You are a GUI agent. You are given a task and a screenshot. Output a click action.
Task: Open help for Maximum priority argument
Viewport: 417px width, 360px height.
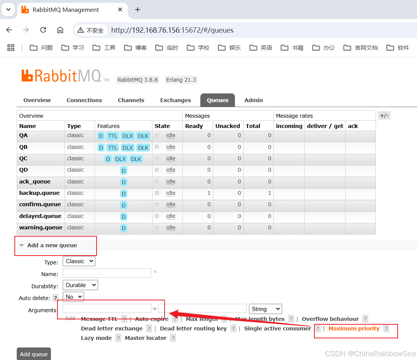pyautogui.click(x=386, y=329)
